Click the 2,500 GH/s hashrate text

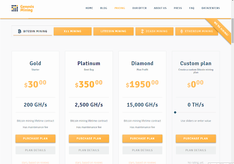pyautogui.click(x=89, y=105)
